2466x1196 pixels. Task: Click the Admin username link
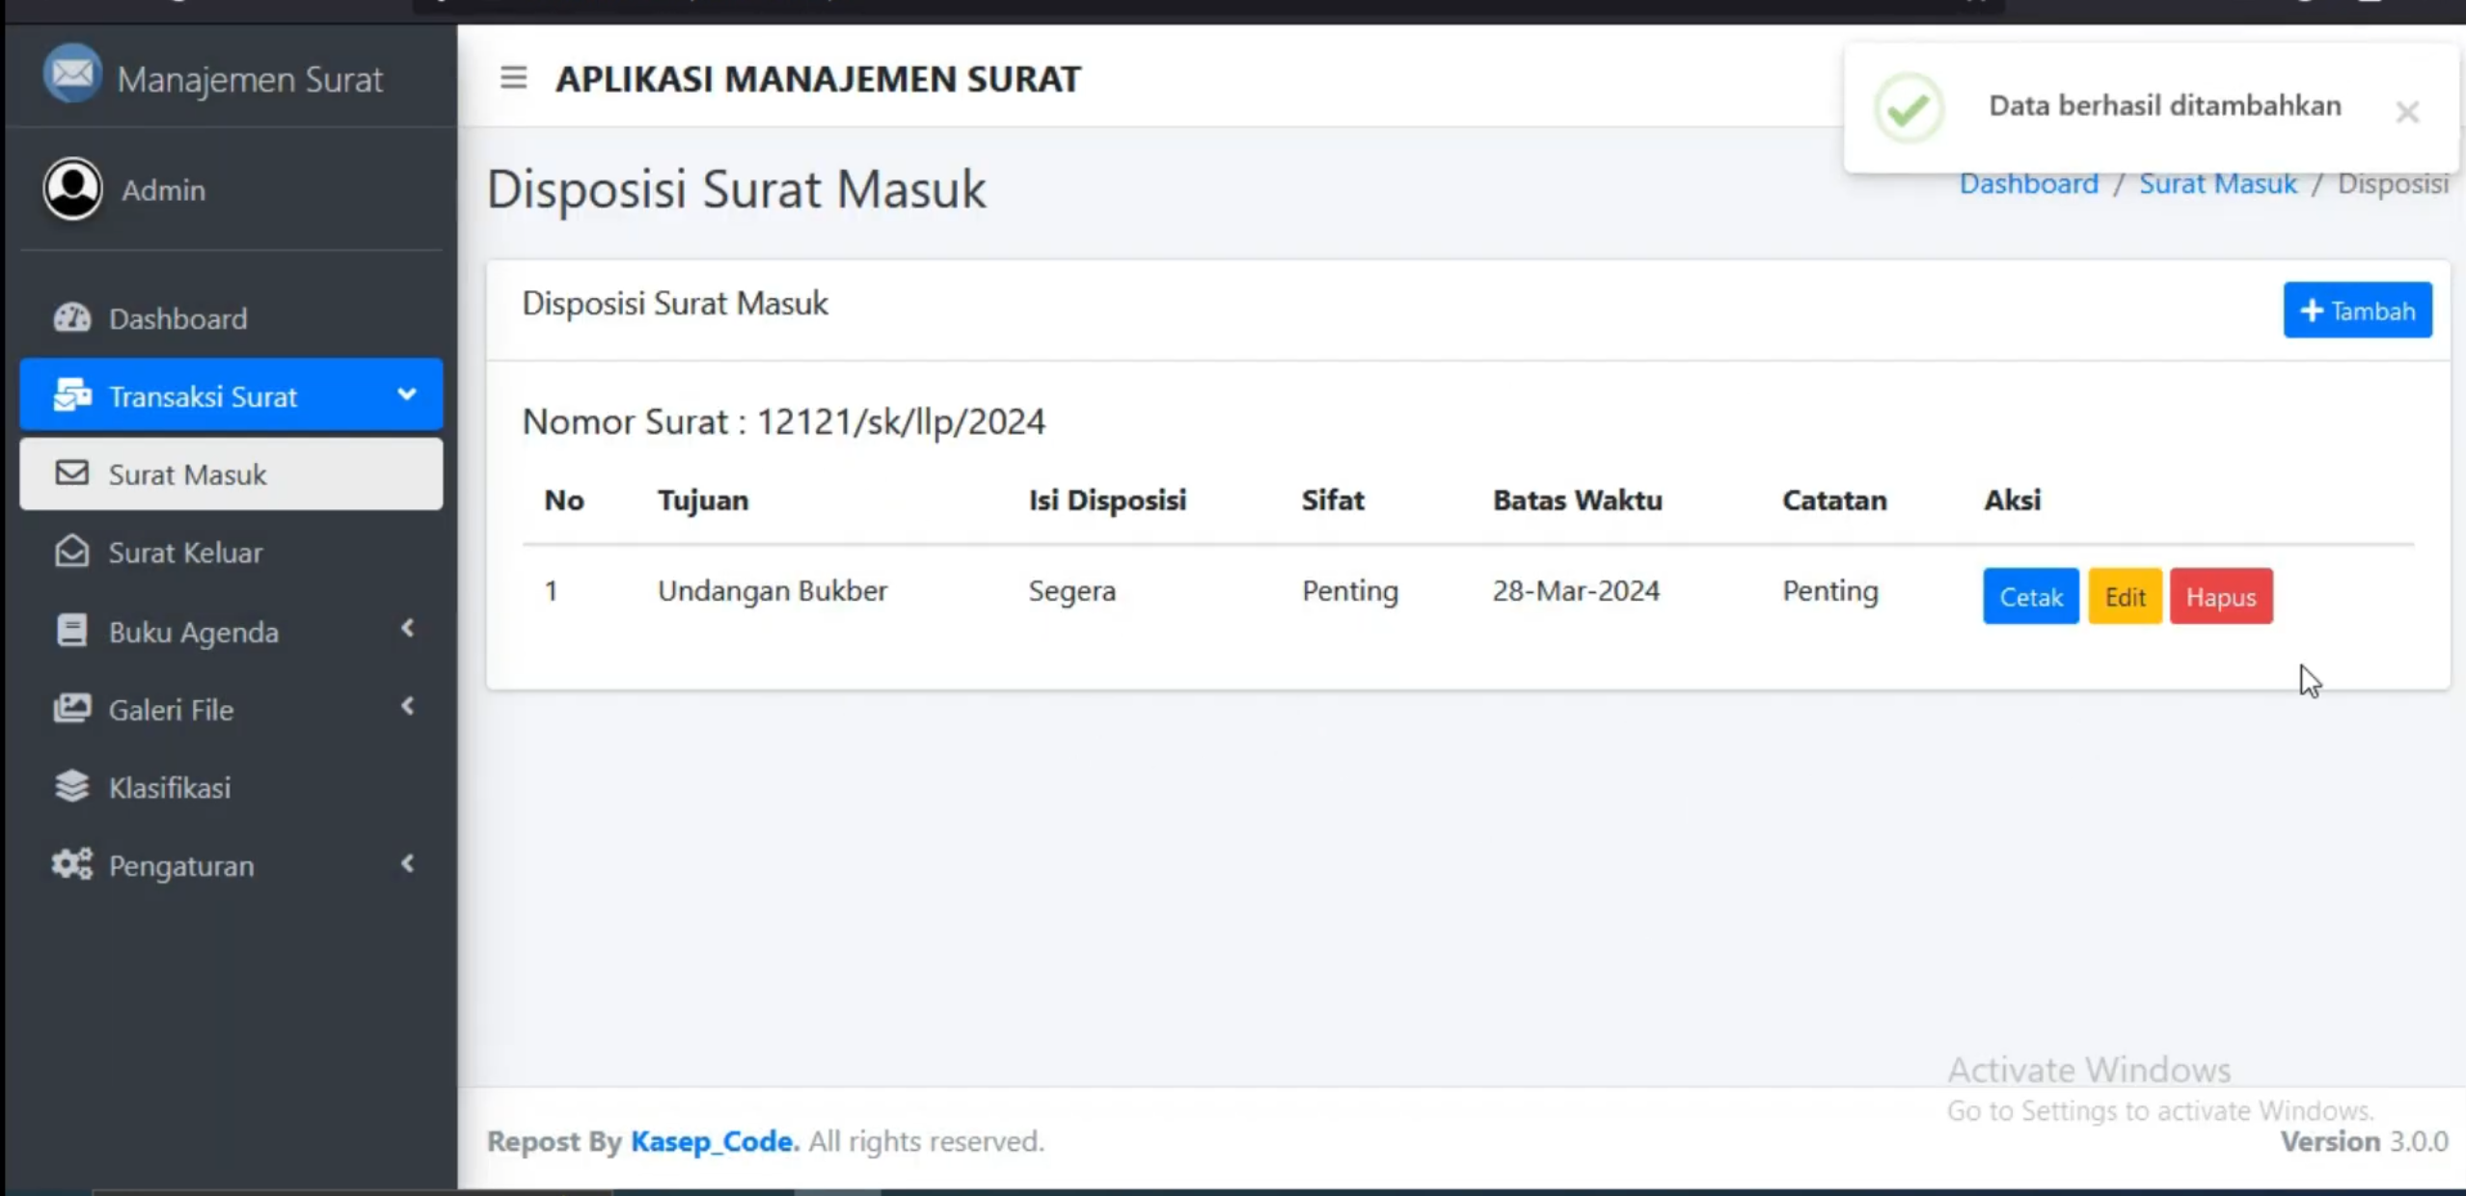163,190
